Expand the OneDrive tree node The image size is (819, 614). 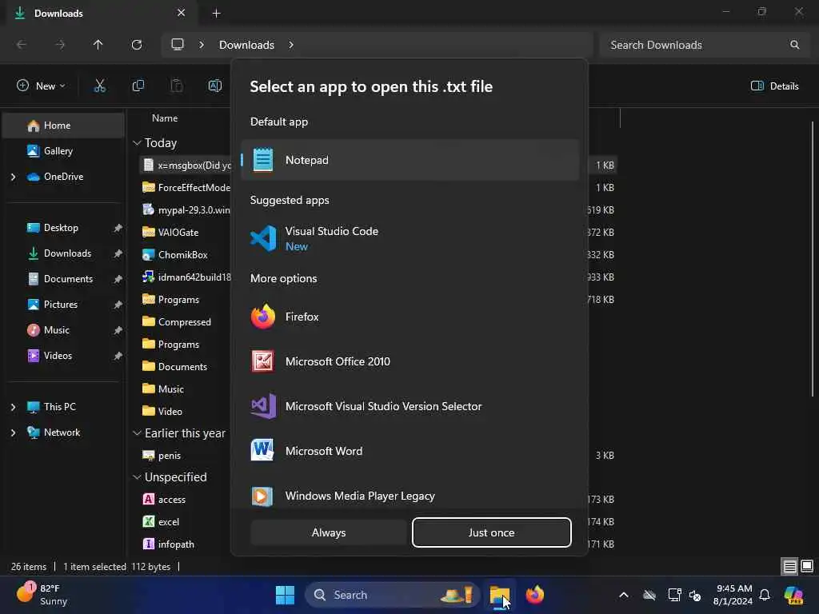coord(13,177)
